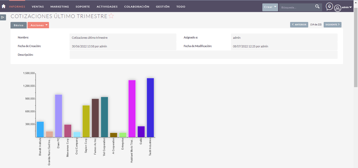358x168 pixels.
Task: Go to the Siguiente record
Action: point(332,25)
